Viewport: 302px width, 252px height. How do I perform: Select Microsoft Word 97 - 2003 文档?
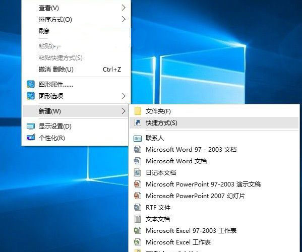[x=214, y=149]
